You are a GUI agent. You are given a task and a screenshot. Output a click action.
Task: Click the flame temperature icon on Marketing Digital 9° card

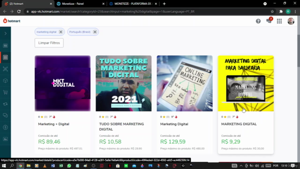pyautogui.click(x=176, y=117)
